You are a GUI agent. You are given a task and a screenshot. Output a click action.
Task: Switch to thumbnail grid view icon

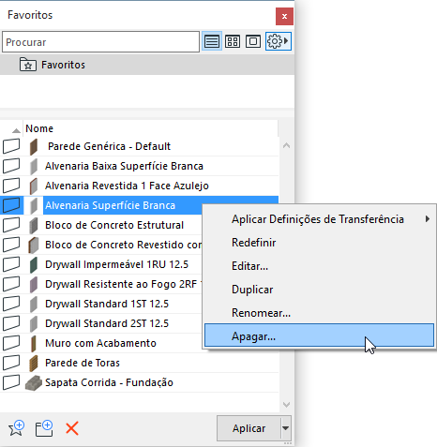tap(233, 41)
